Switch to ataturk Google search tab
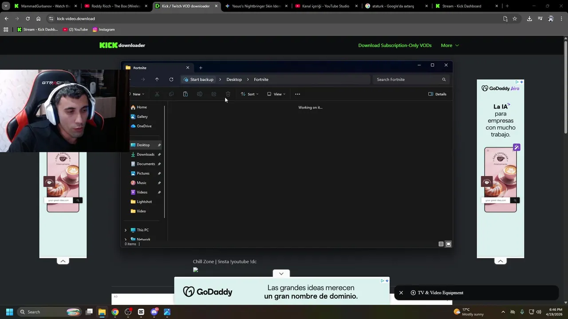Viewport: 568px width, 319px height. [396, 6]
